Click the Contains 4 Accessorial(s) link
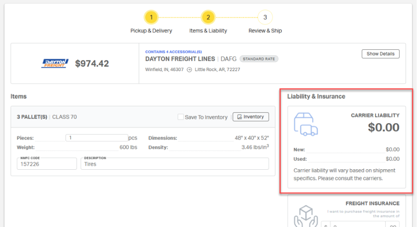 click(173, 52)
